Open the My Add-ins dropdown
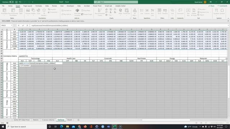230x129 pixels. 67,14
